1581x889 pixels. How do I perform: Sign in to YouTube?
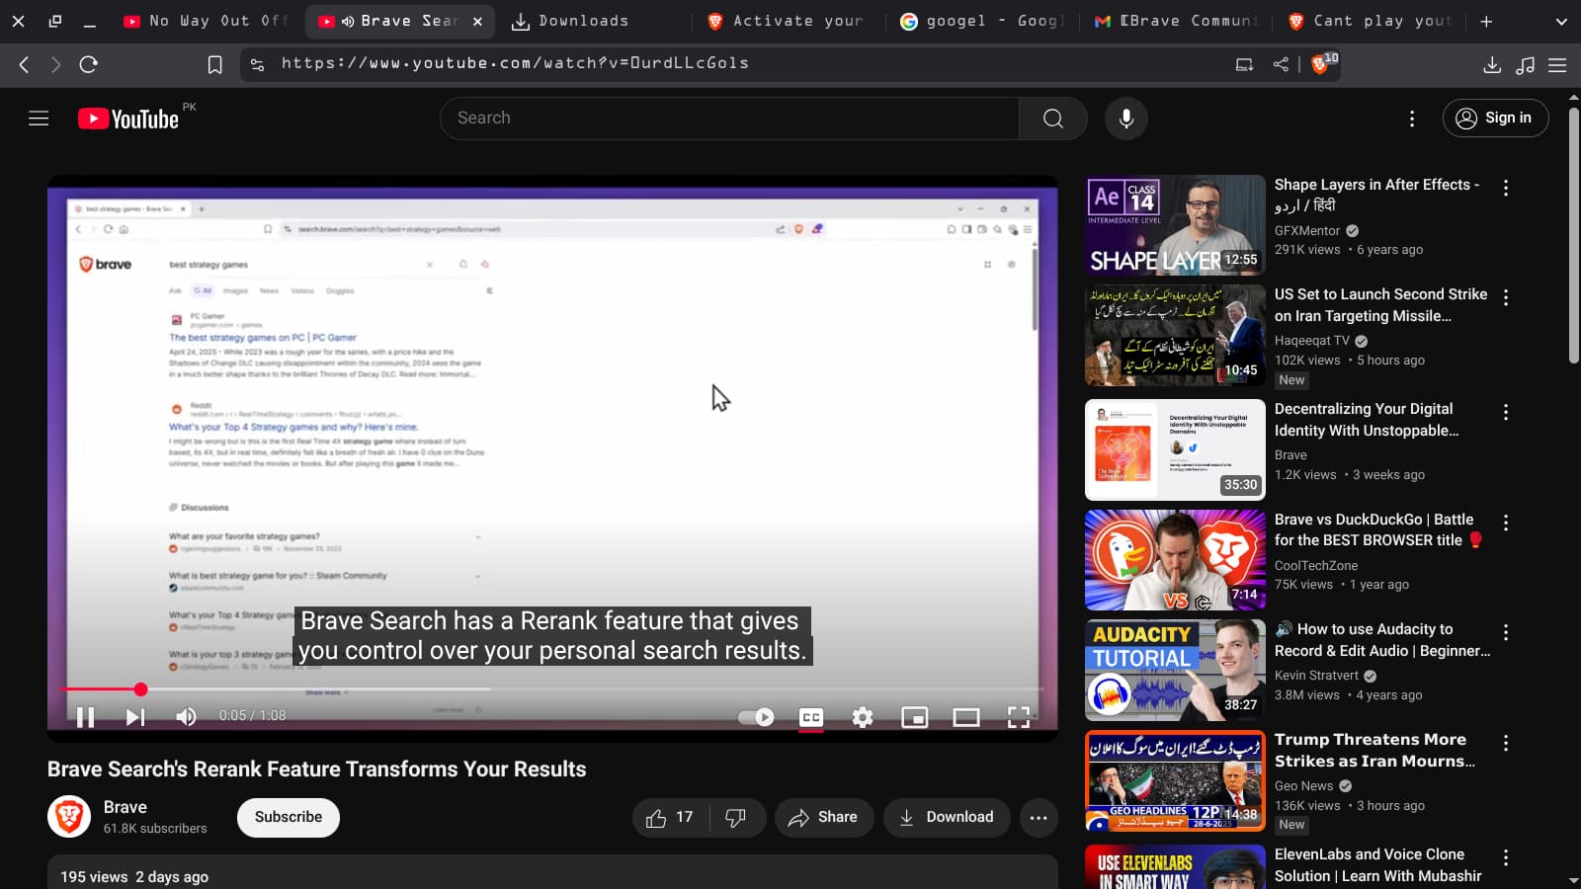1495,119
